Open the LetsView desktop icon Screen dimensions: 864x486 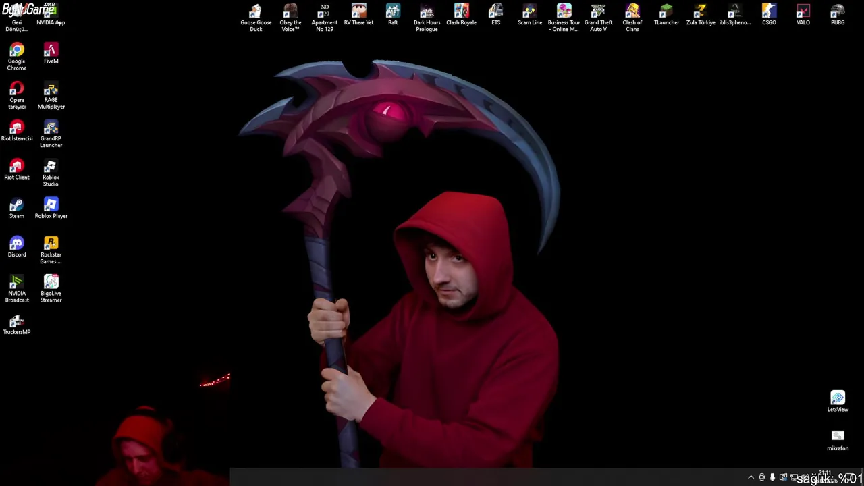click(838, 402)
